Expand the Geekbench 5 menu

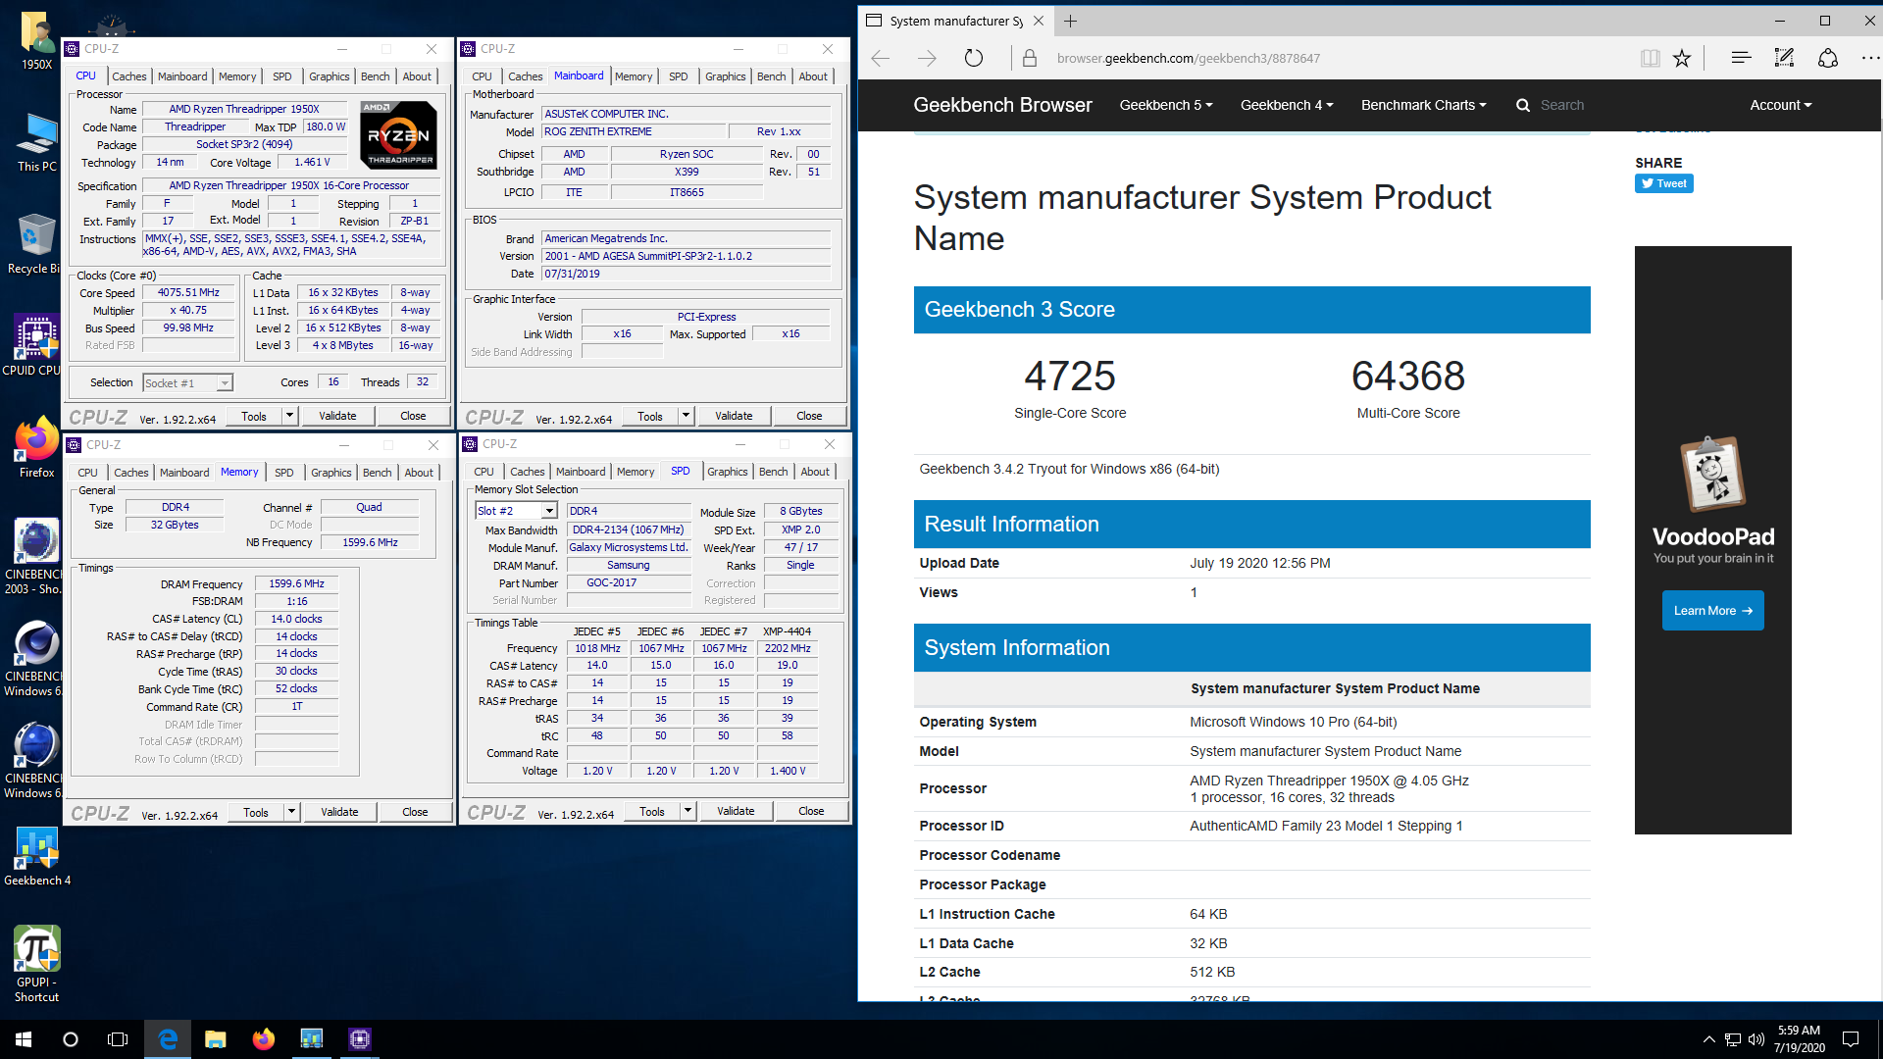1166,105
